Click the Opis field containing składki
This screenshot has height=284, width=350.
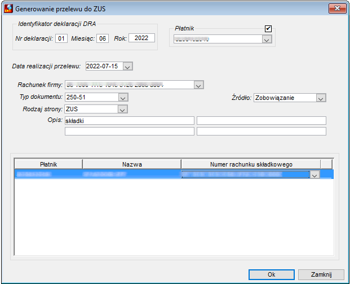click(130, 120)
